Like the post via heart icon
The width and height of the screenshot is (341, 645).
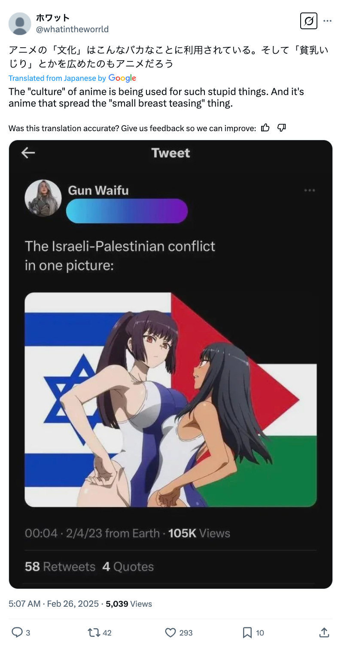[x=170, y=632]
